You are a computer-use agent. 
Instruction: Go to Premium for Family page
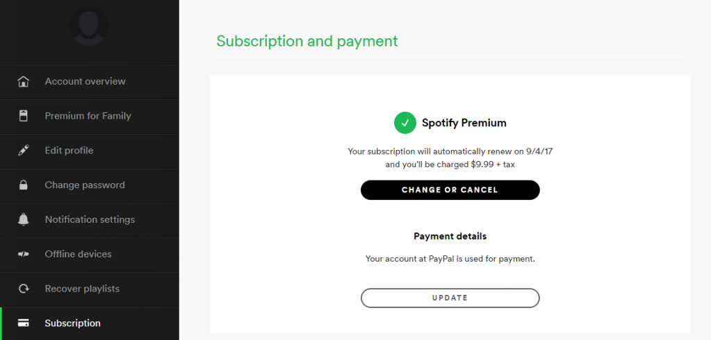click(88, 116)
